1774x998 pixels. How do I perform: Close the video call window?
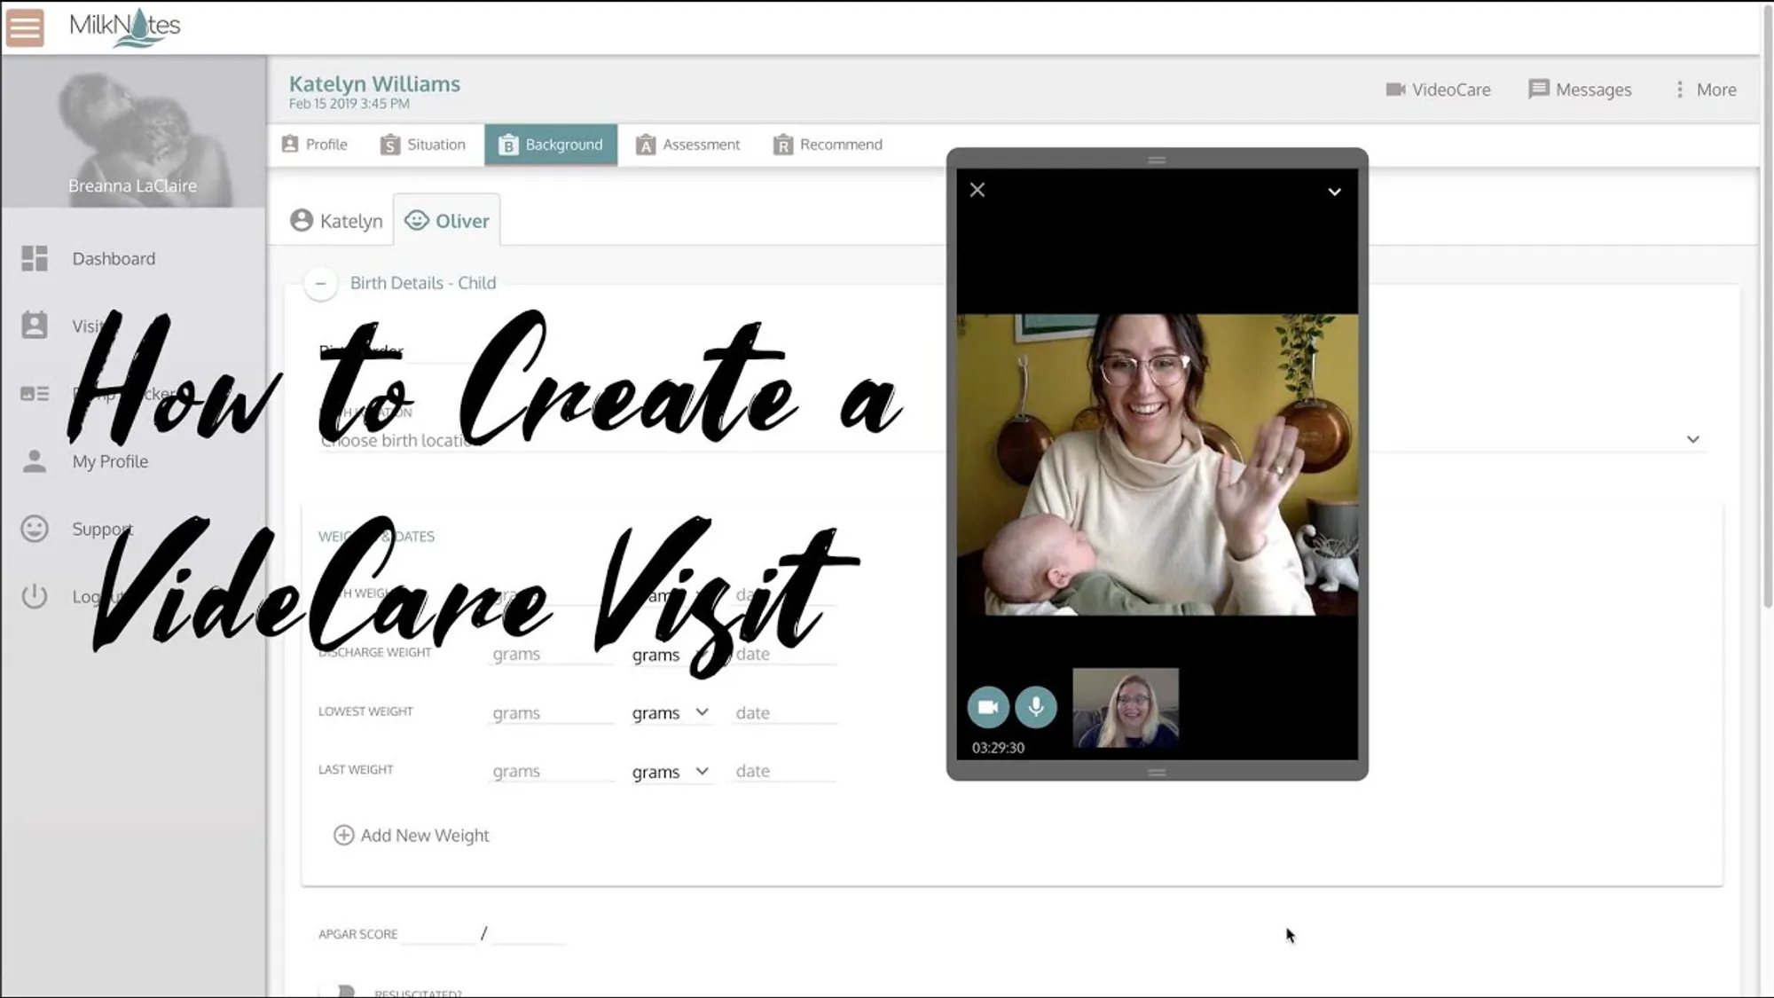click(977, 189)
